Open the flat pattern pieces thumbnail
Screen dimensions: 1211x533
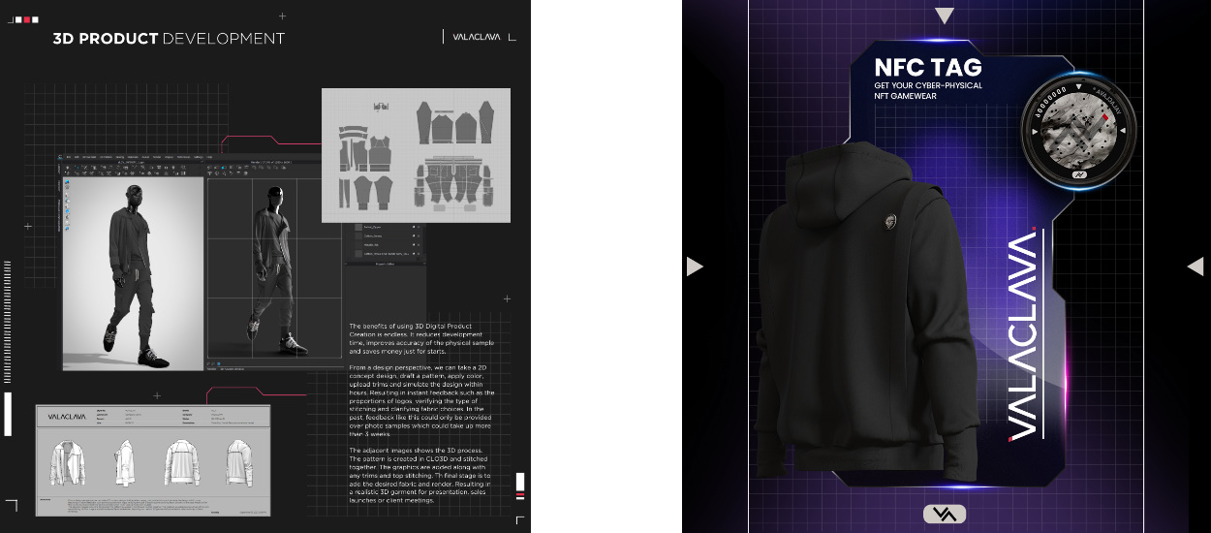pos(416,155)
